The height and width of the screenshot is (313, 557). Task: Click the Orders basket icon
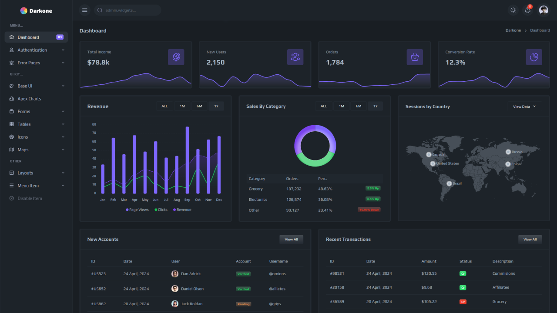pyautogui.click(x=415, y=57)
